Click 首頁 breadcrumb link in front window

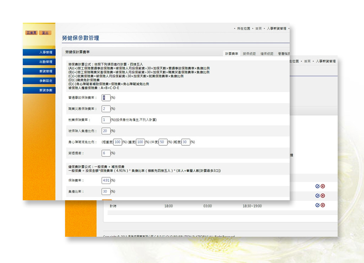(258, 29)
